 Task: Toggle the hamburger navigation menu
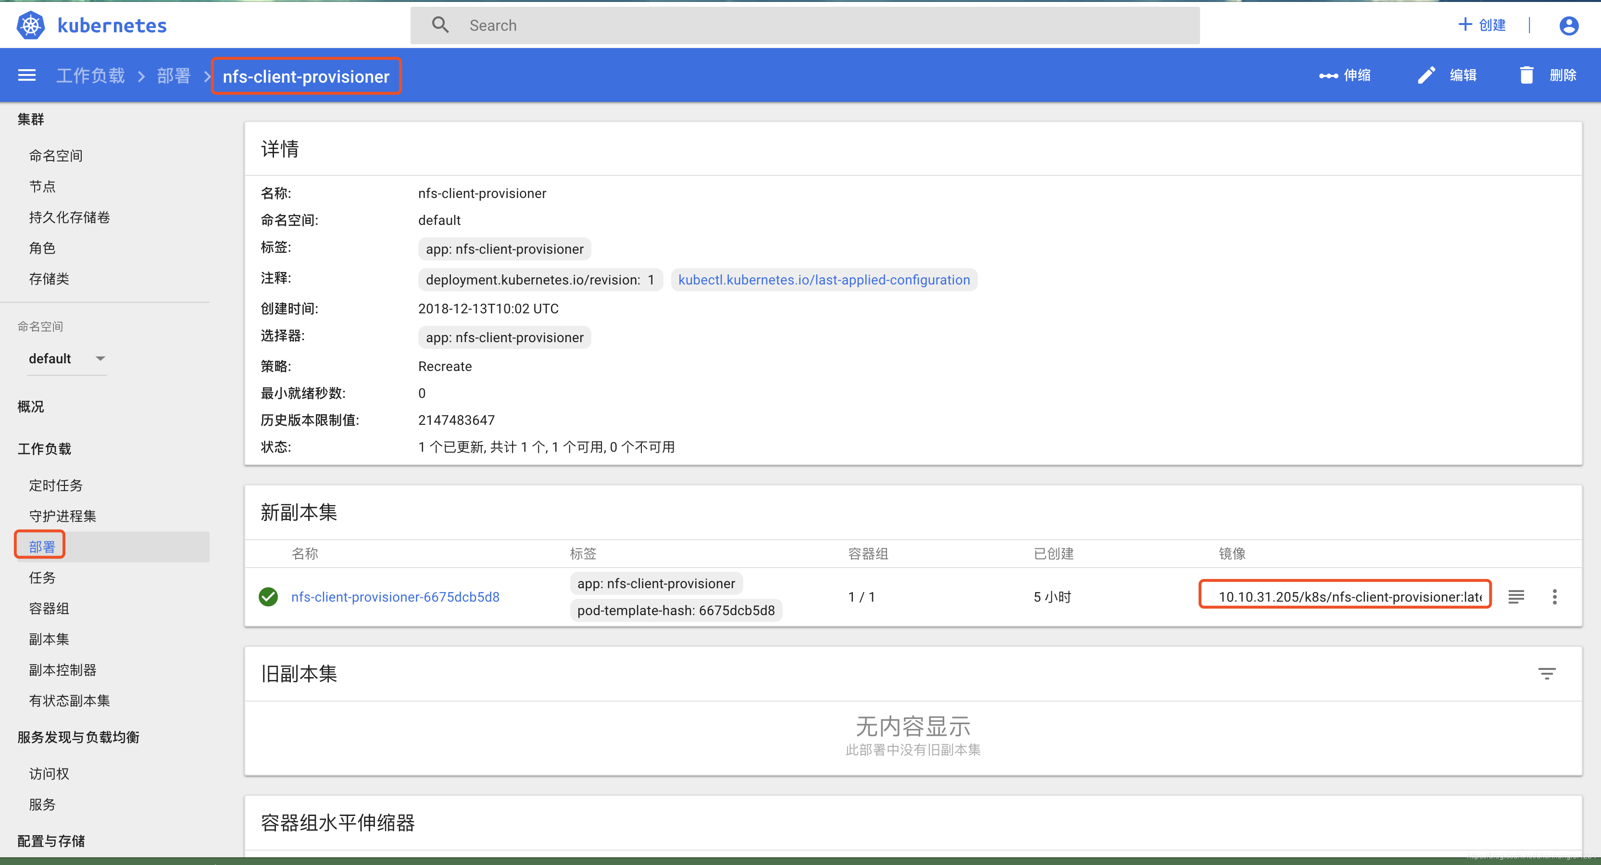click(x=27, y=76)
